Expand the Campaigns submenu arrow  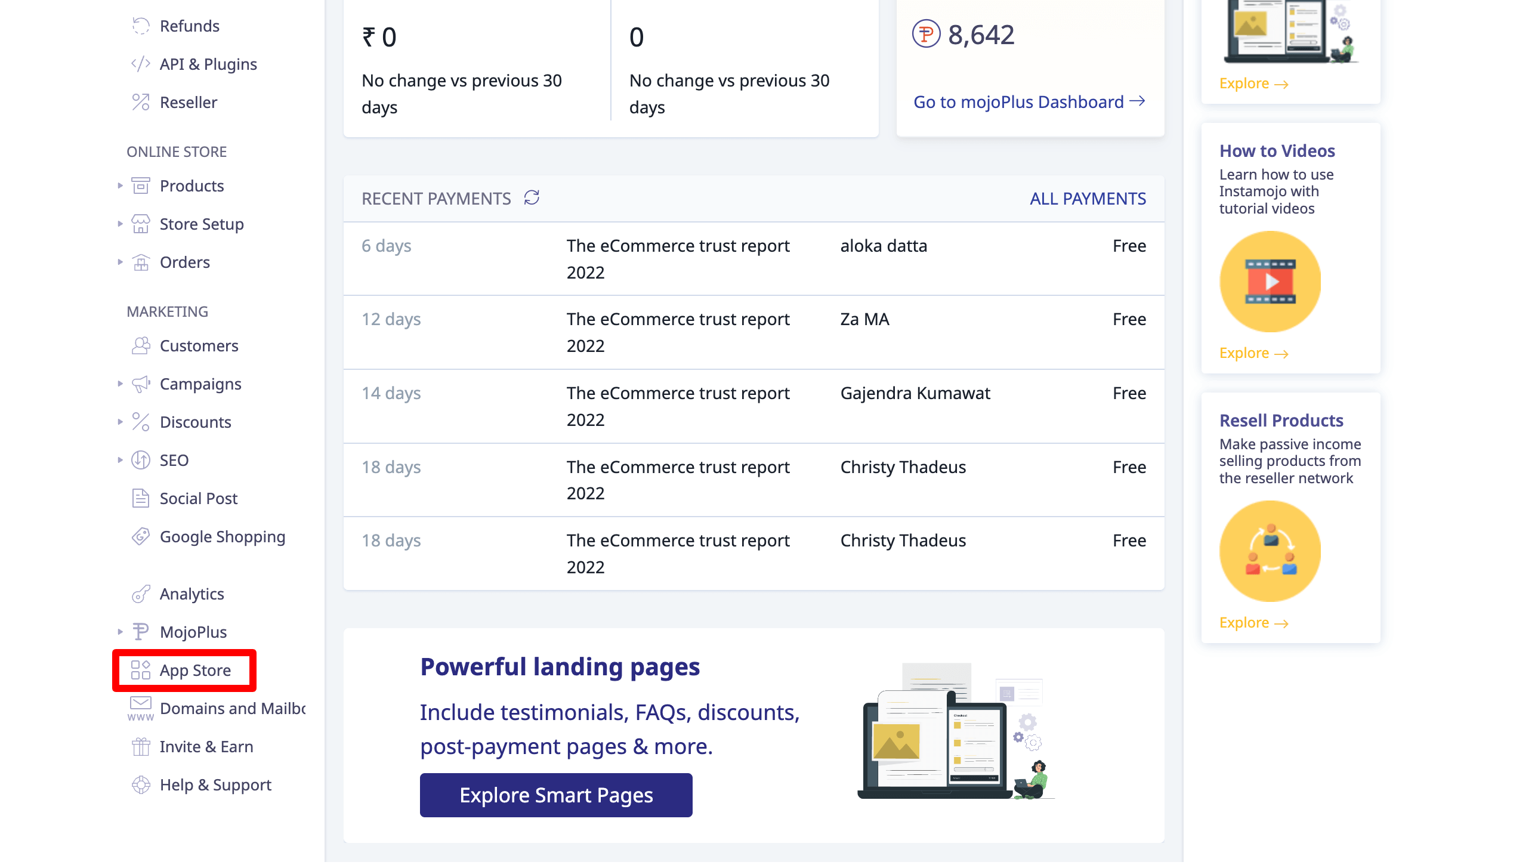point(120,384)
